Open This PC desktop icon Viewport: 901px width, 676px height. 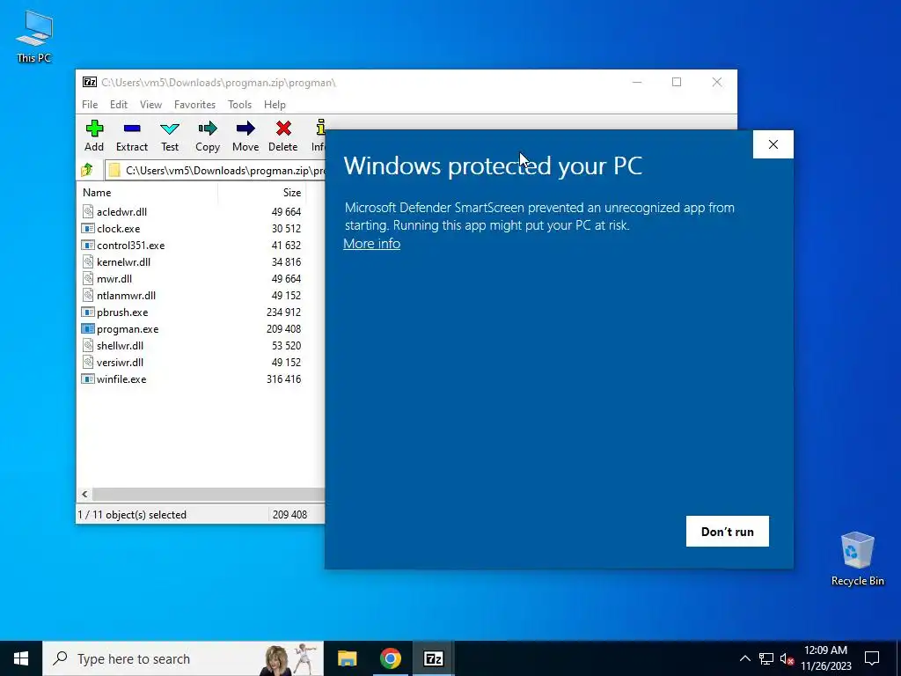pos(34,36)
